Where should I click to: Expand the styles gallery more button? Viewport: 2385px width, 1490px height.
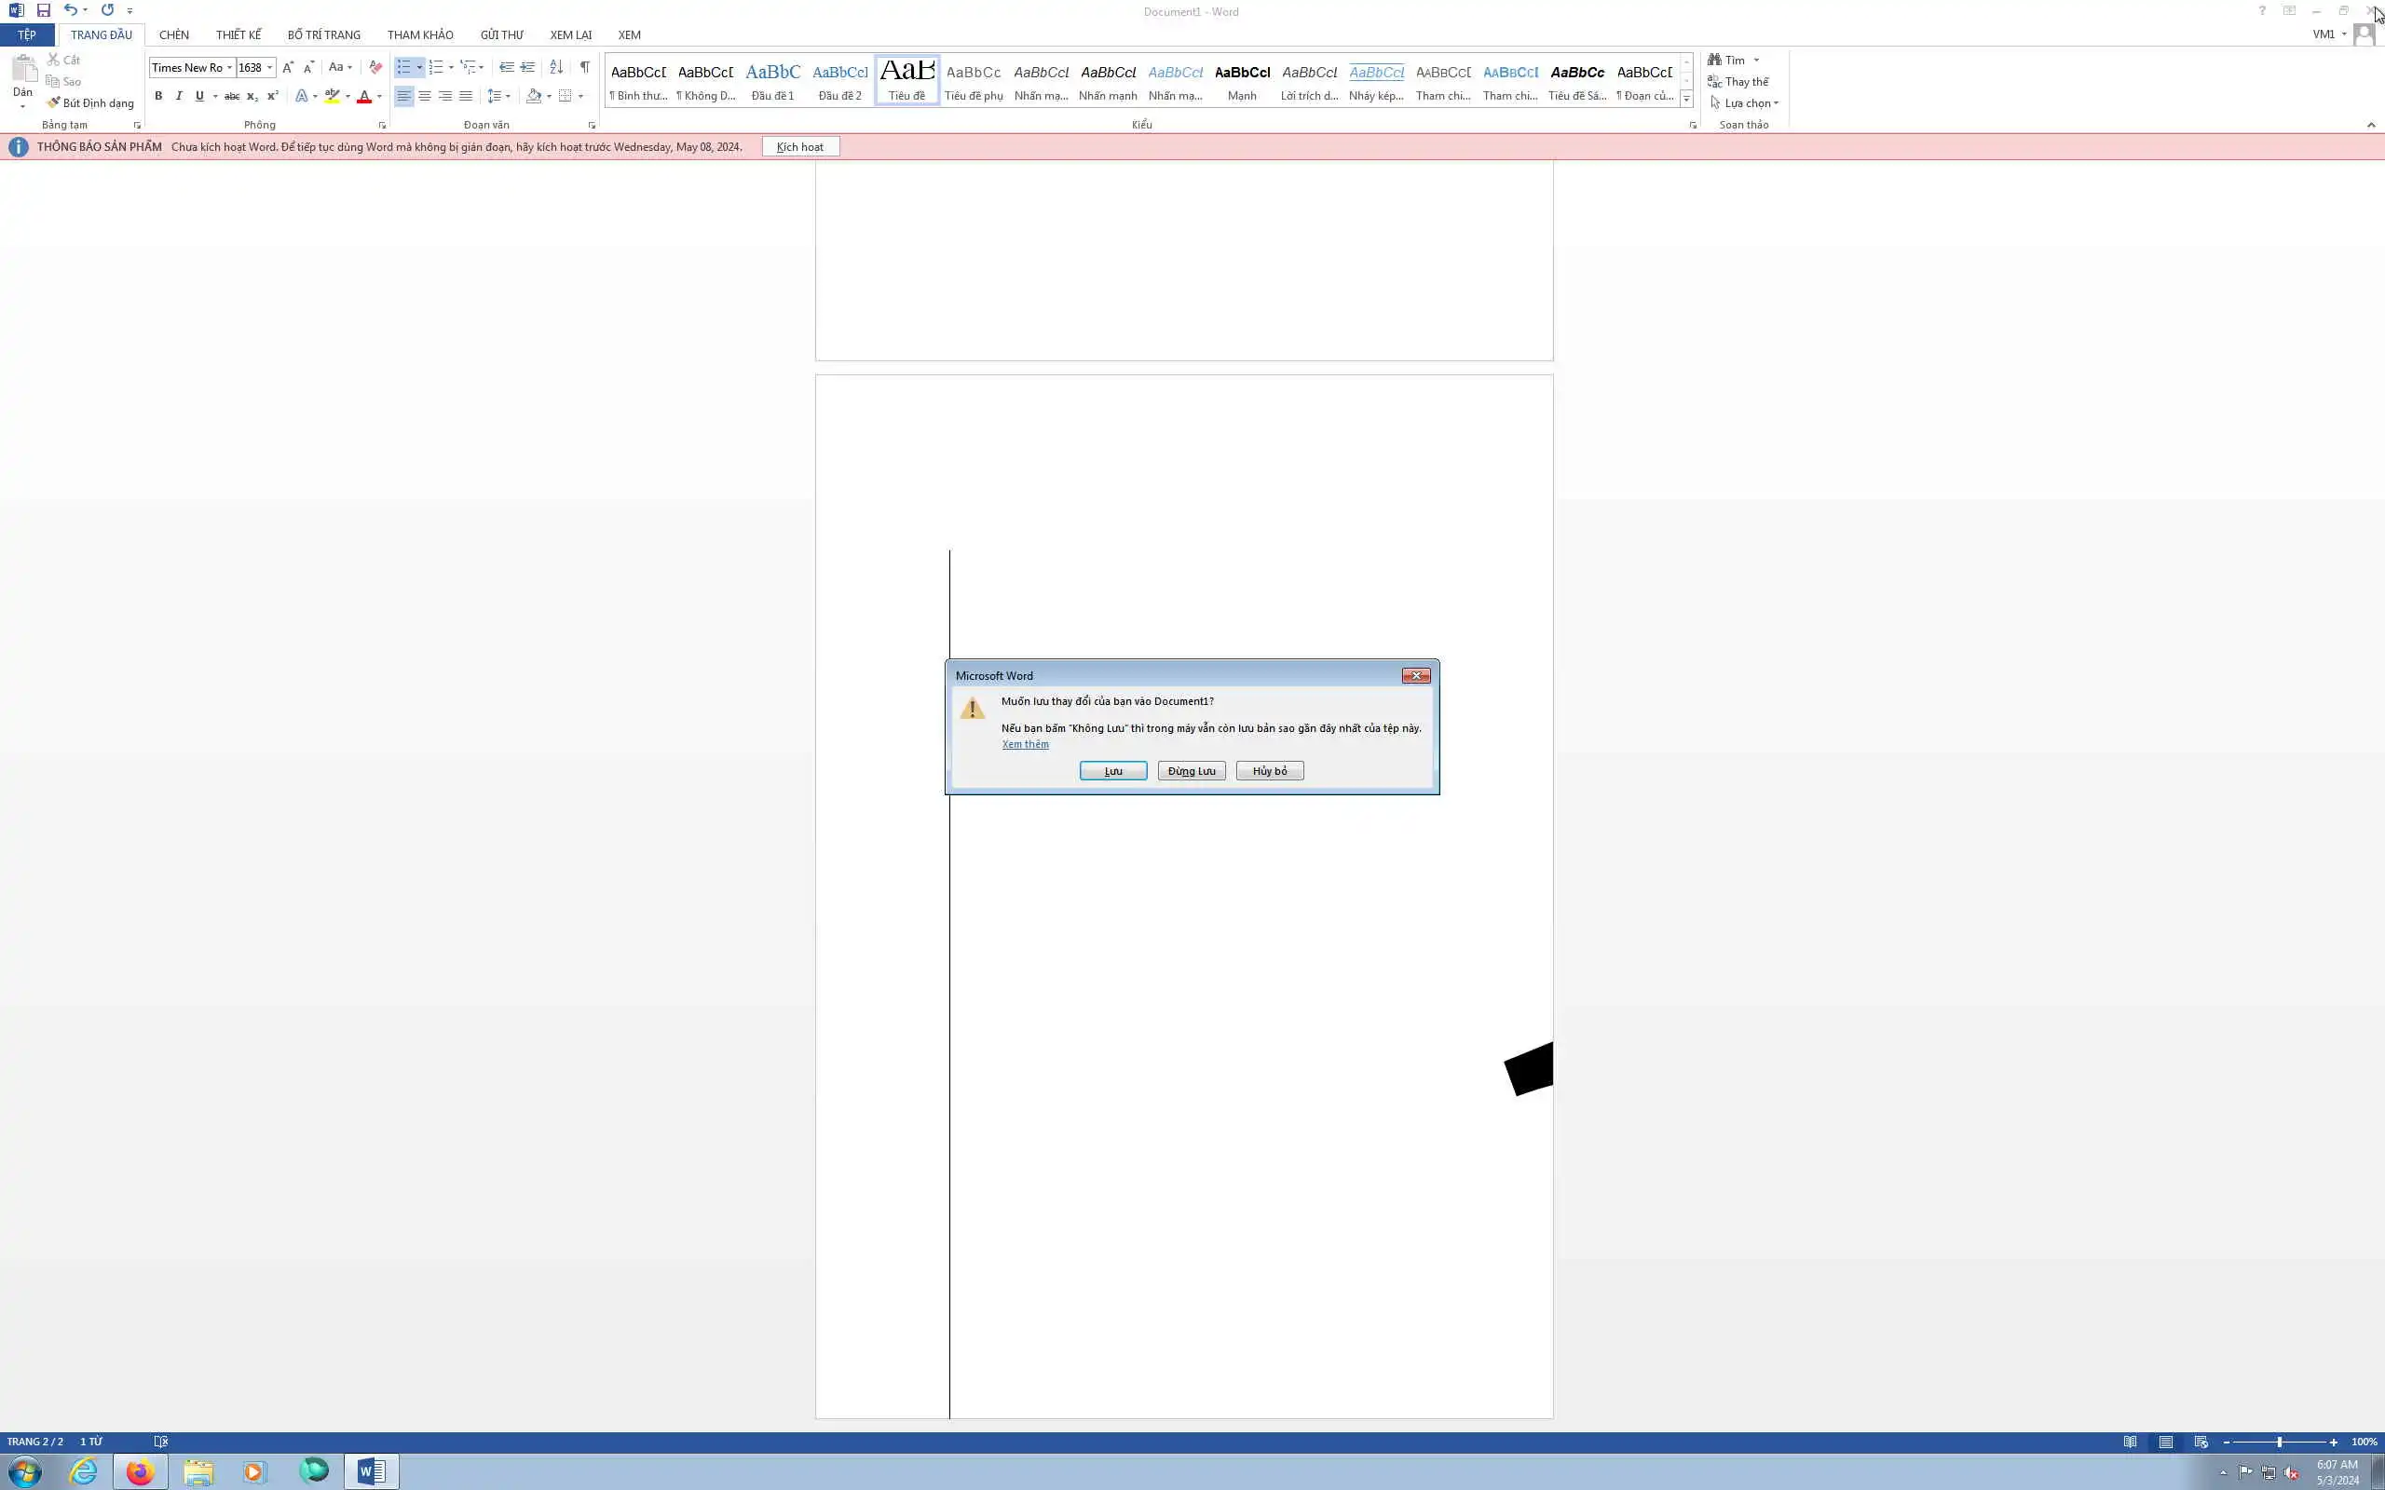1686,99
